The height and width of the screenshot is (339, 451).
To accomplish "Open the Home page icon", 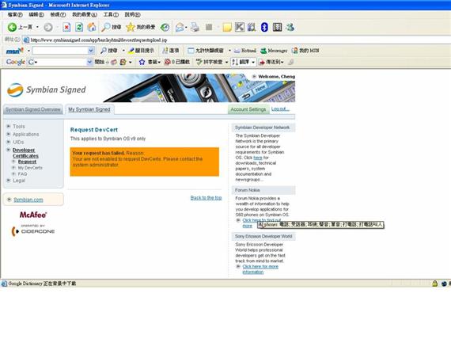I will (x=92, y=28).
